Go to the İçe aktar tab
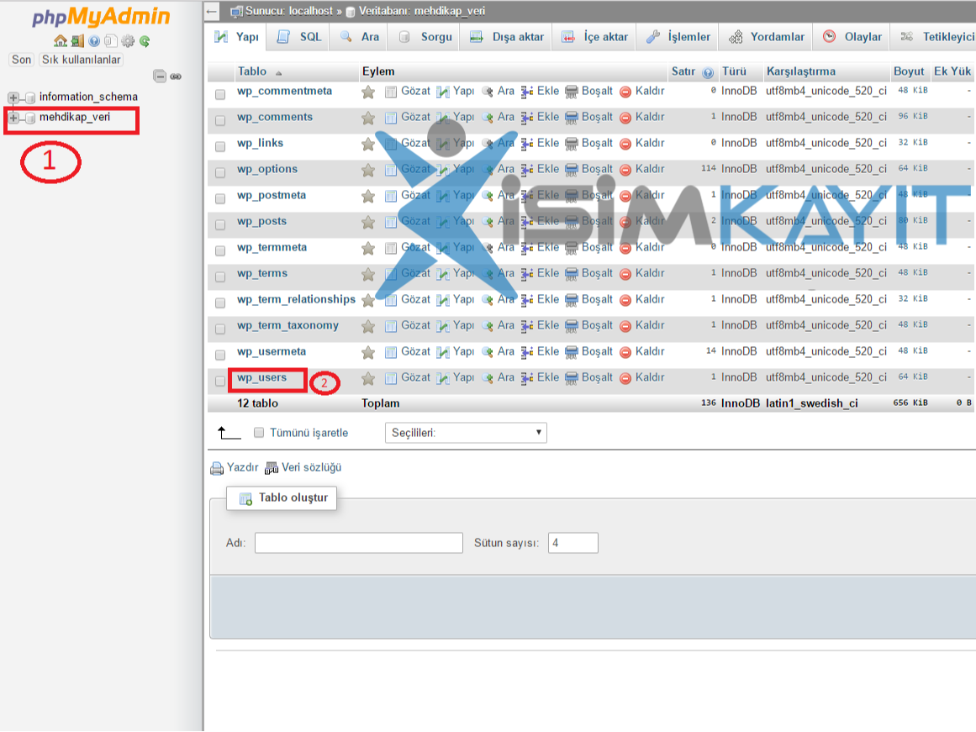976x732 pixels. tap(595, 37)
